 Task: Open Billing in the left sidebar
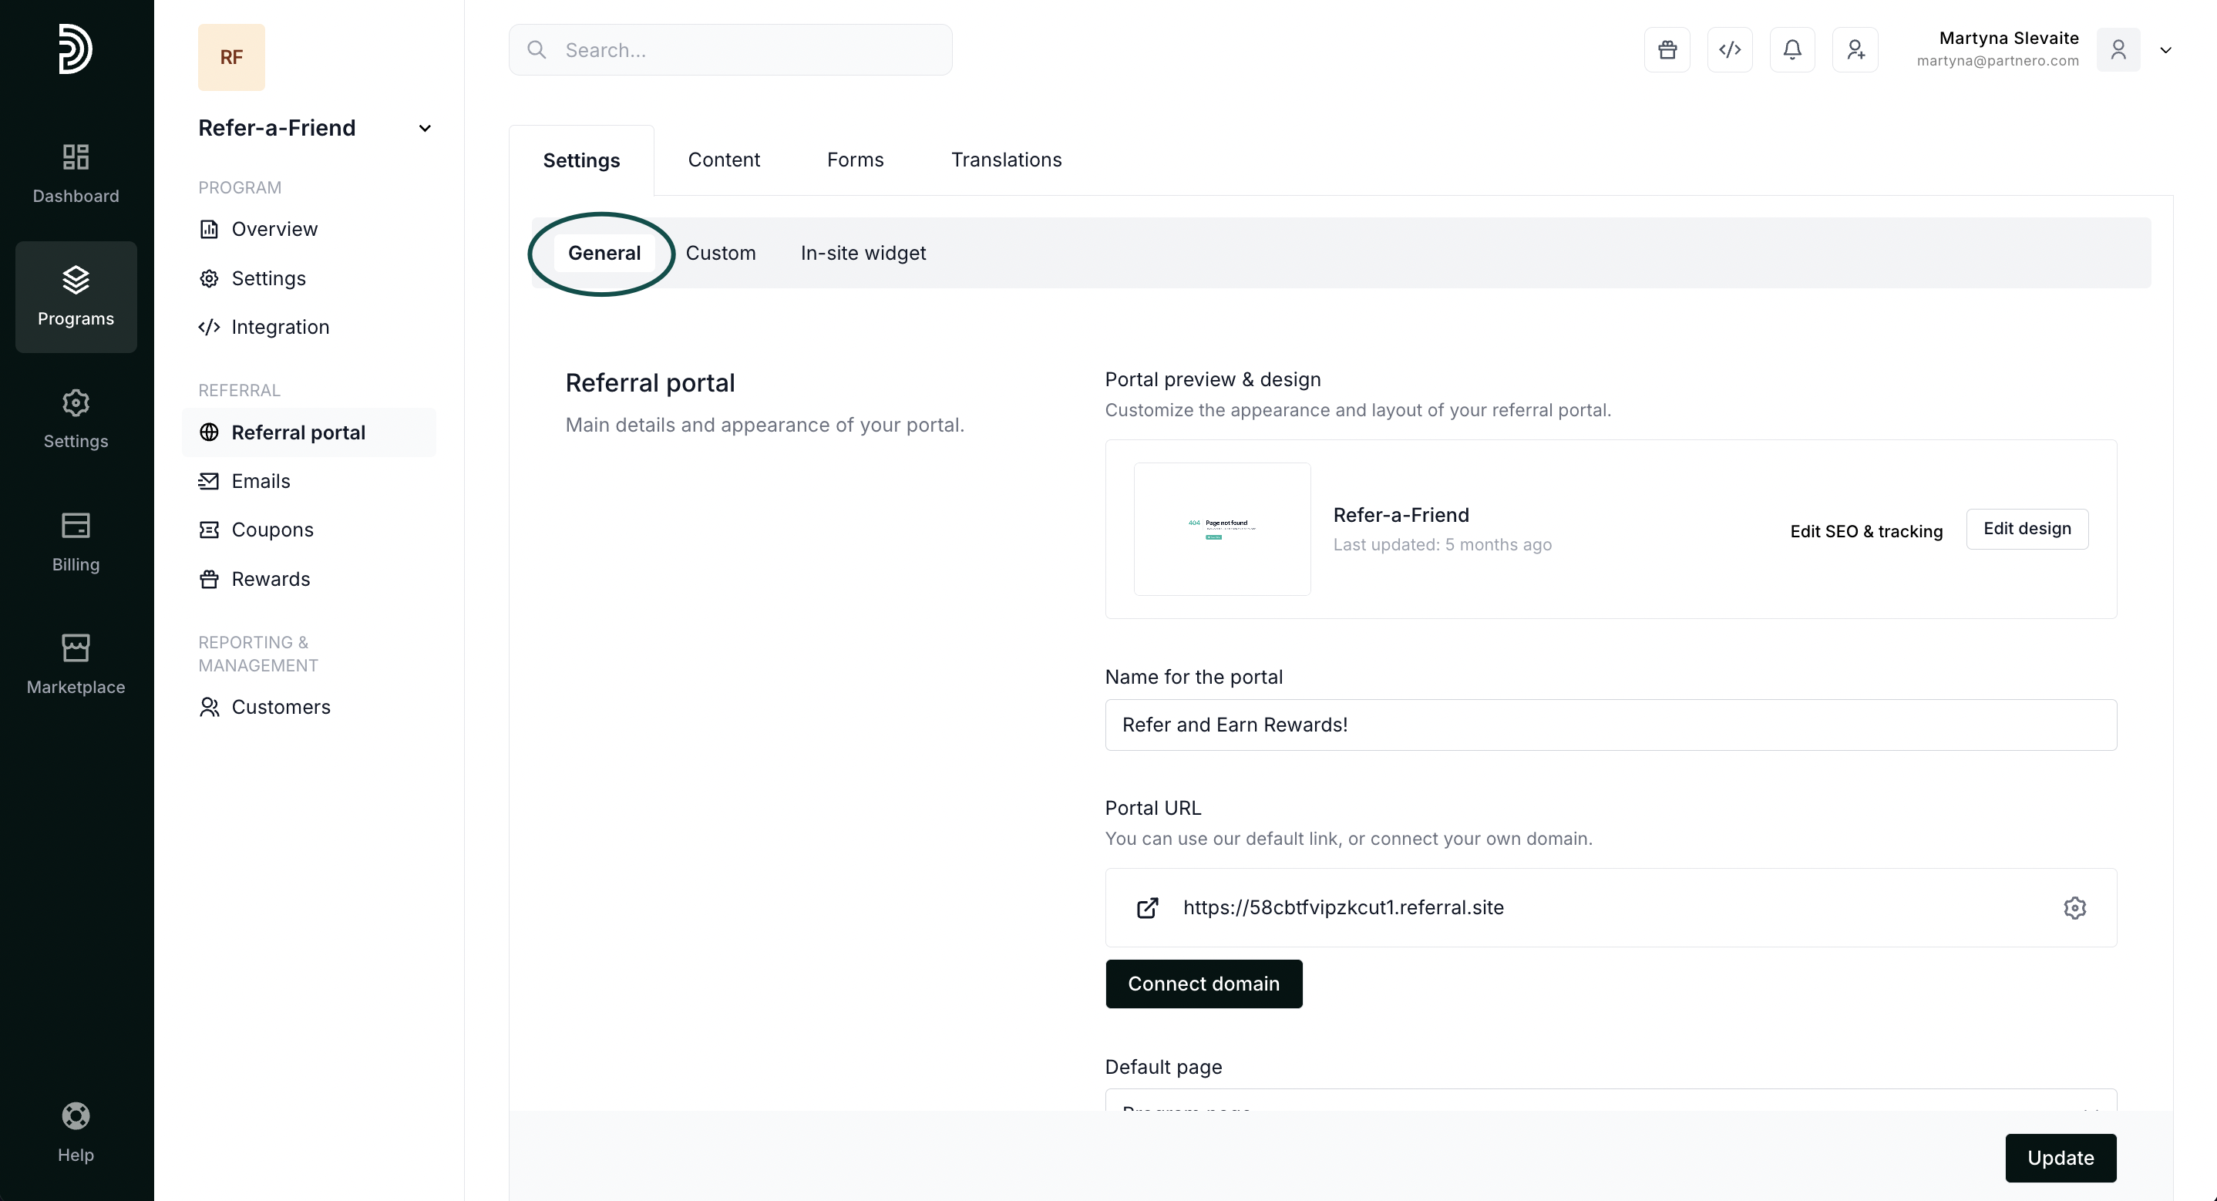point(76,541)
